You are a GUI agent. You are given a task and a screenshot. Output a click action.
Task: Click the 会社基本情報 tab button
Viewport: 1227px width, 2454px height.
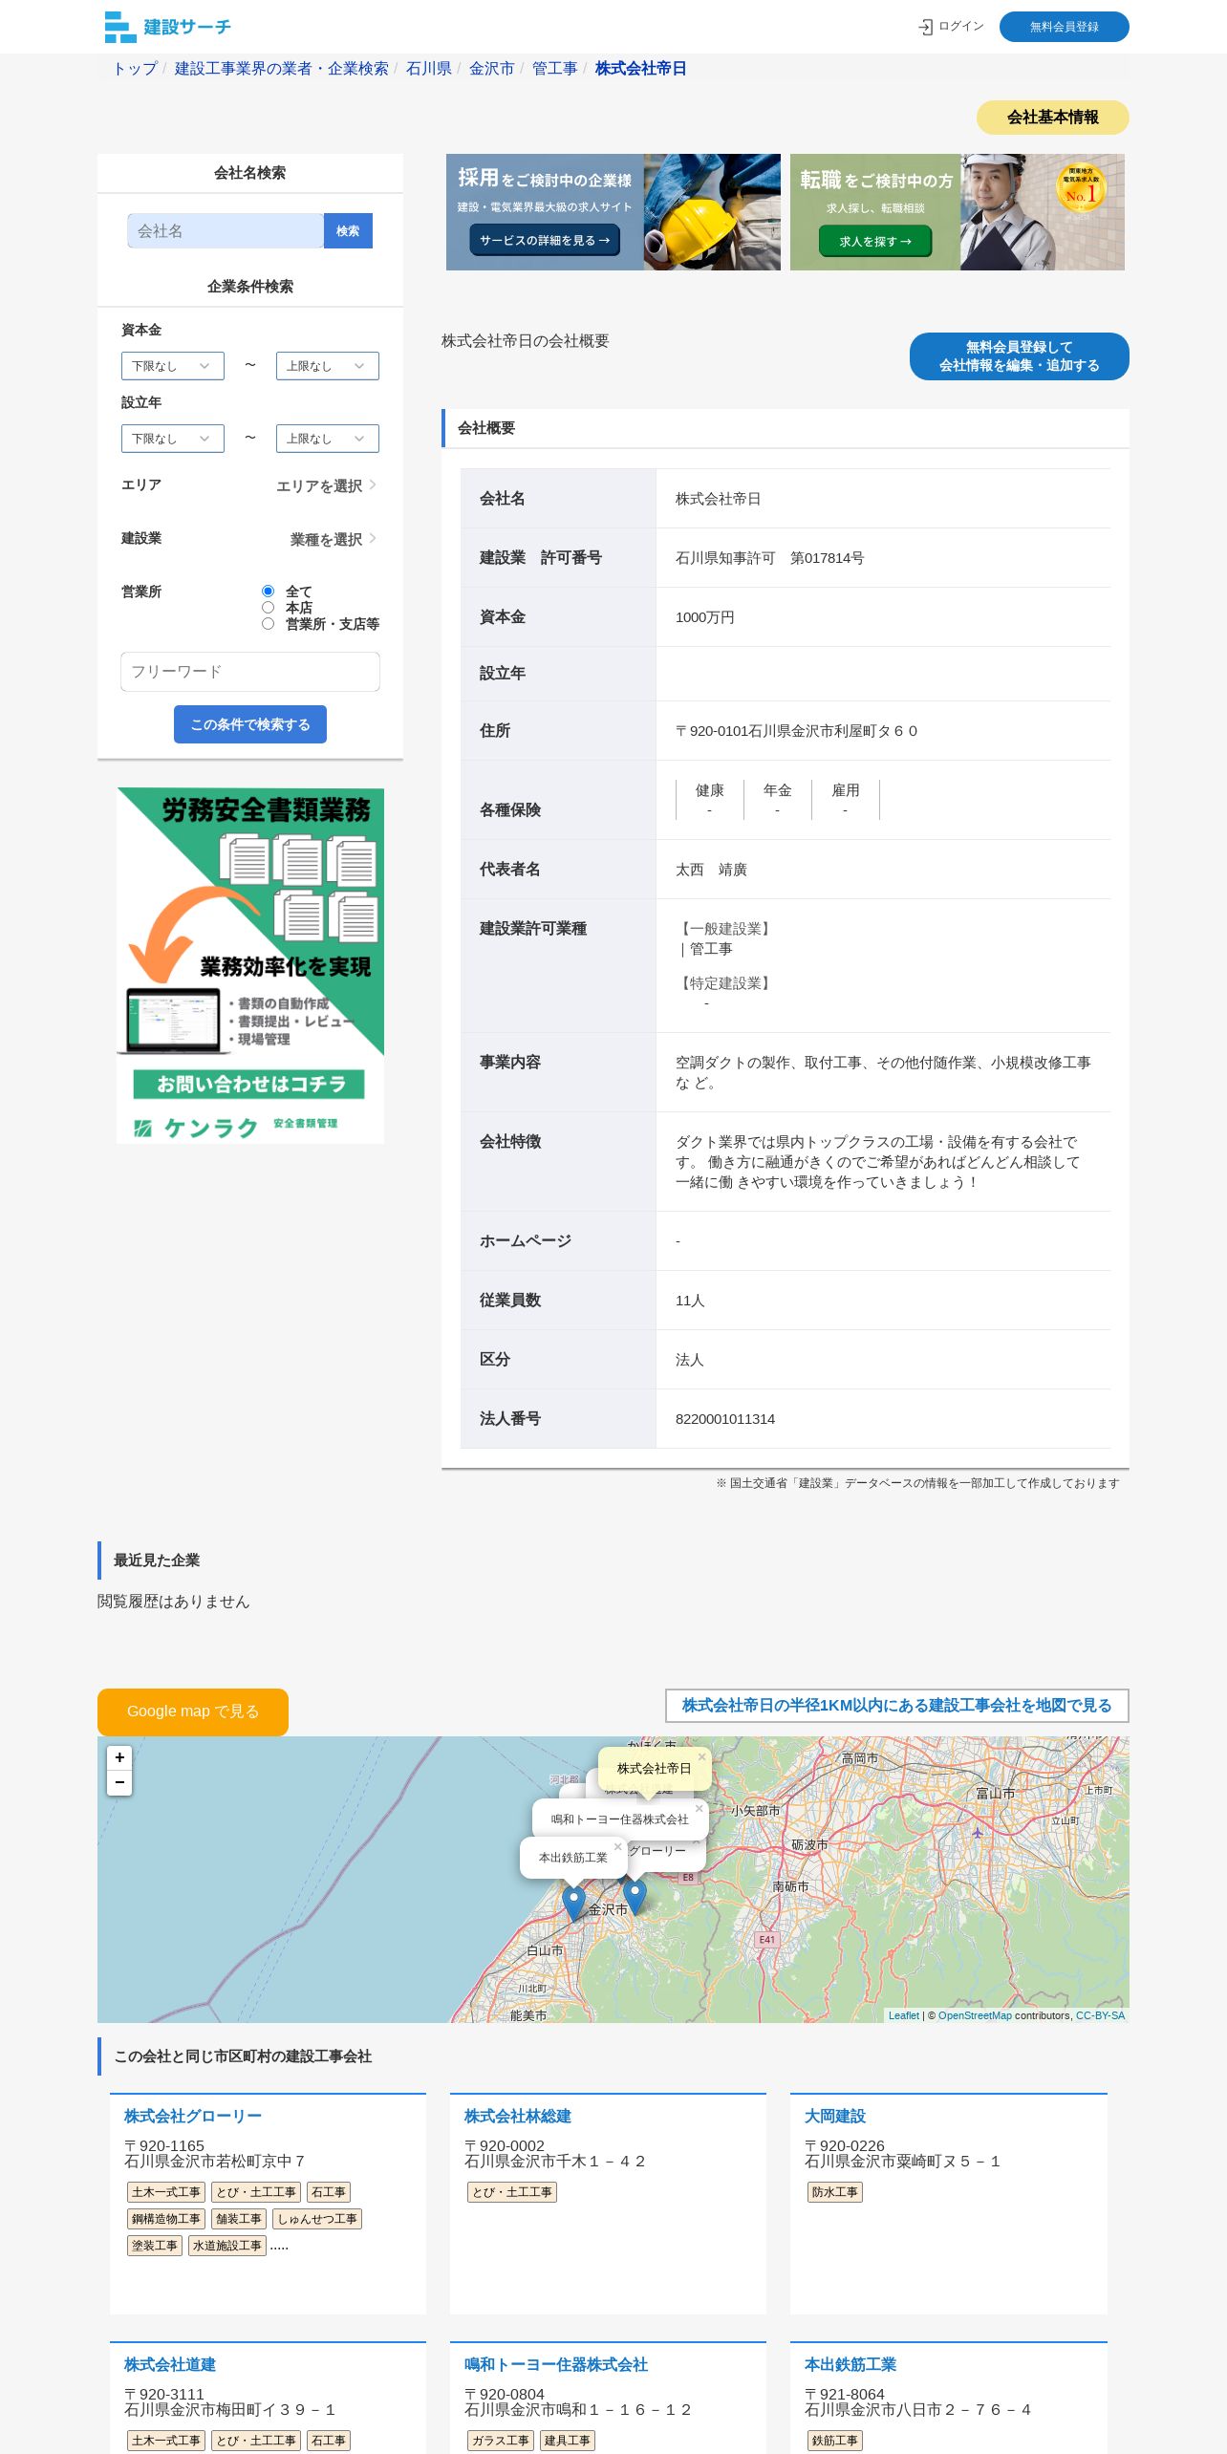(x=1053, y=118)
